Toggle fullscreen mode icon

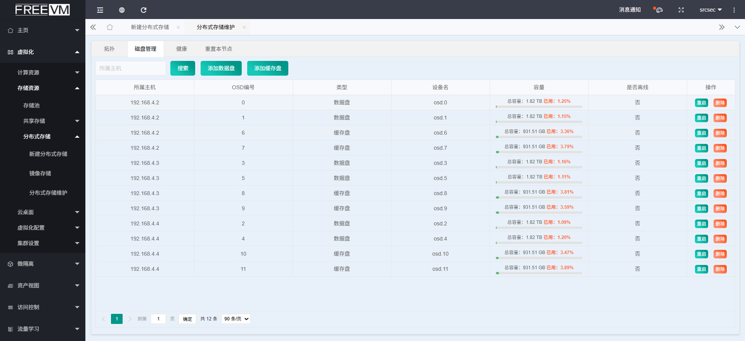click(x=681, y=10)
